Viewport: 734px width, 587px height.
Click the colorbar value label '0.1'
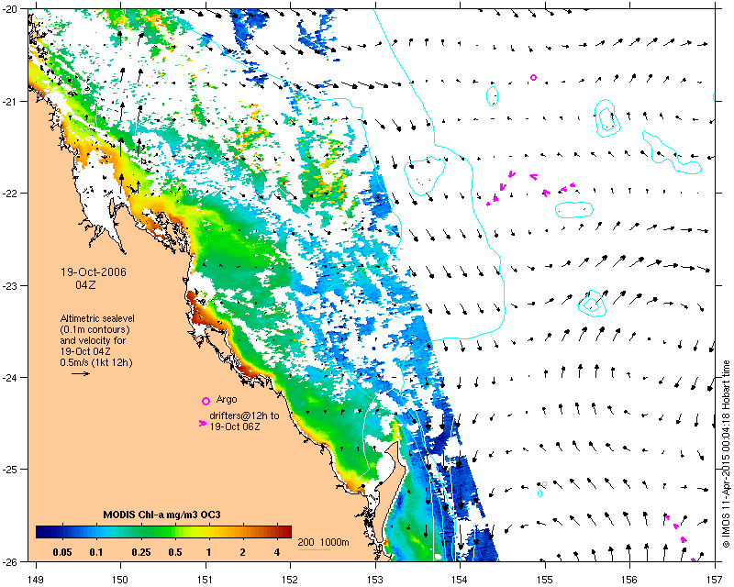point(96,552)
